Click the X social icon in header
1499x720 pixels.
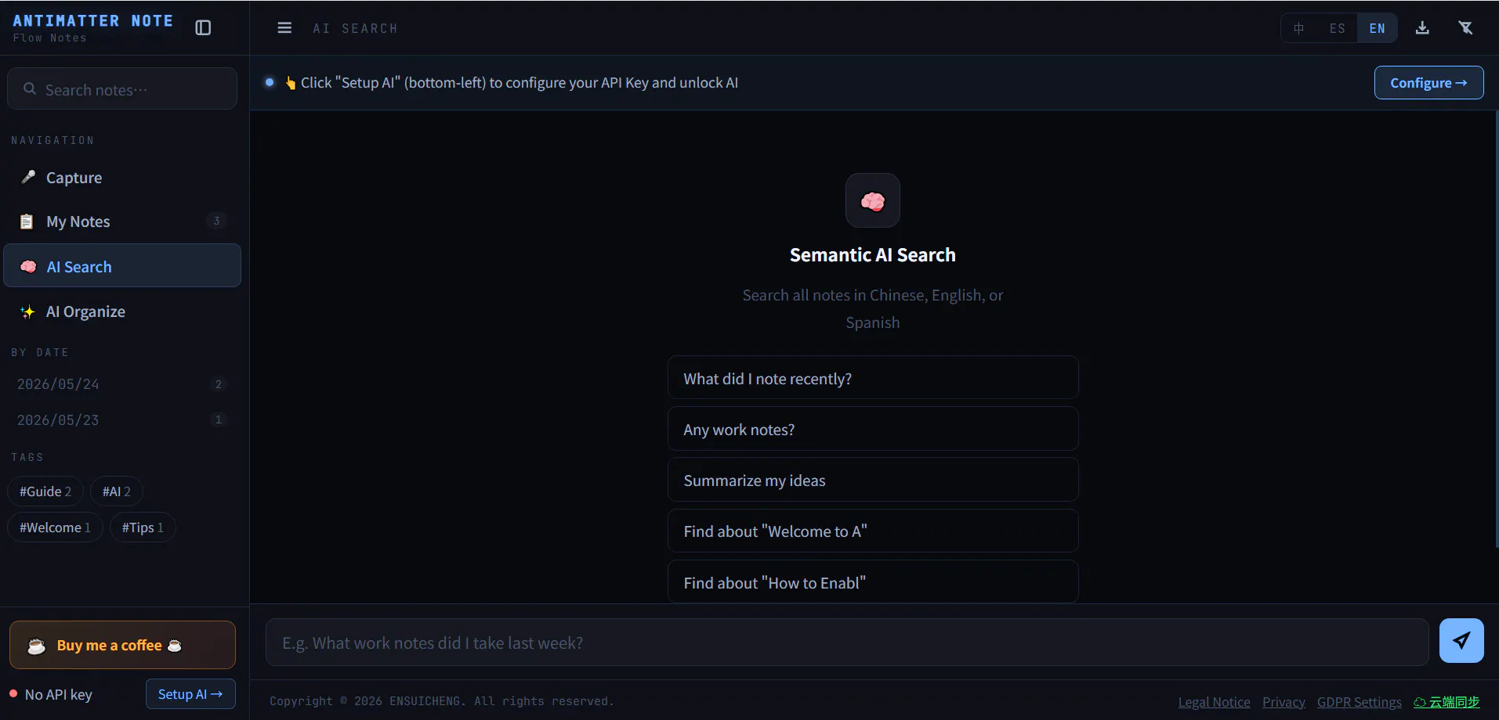pos(1465,28)
